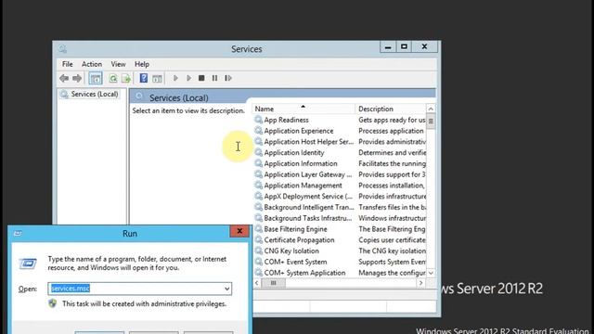
Task: Click the Start Service play icon
Action: pos(175,78)
